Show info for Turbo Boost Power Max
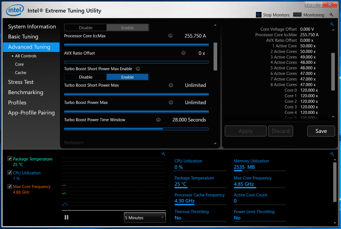Viewport: 341px width, 229px height. 171,103
